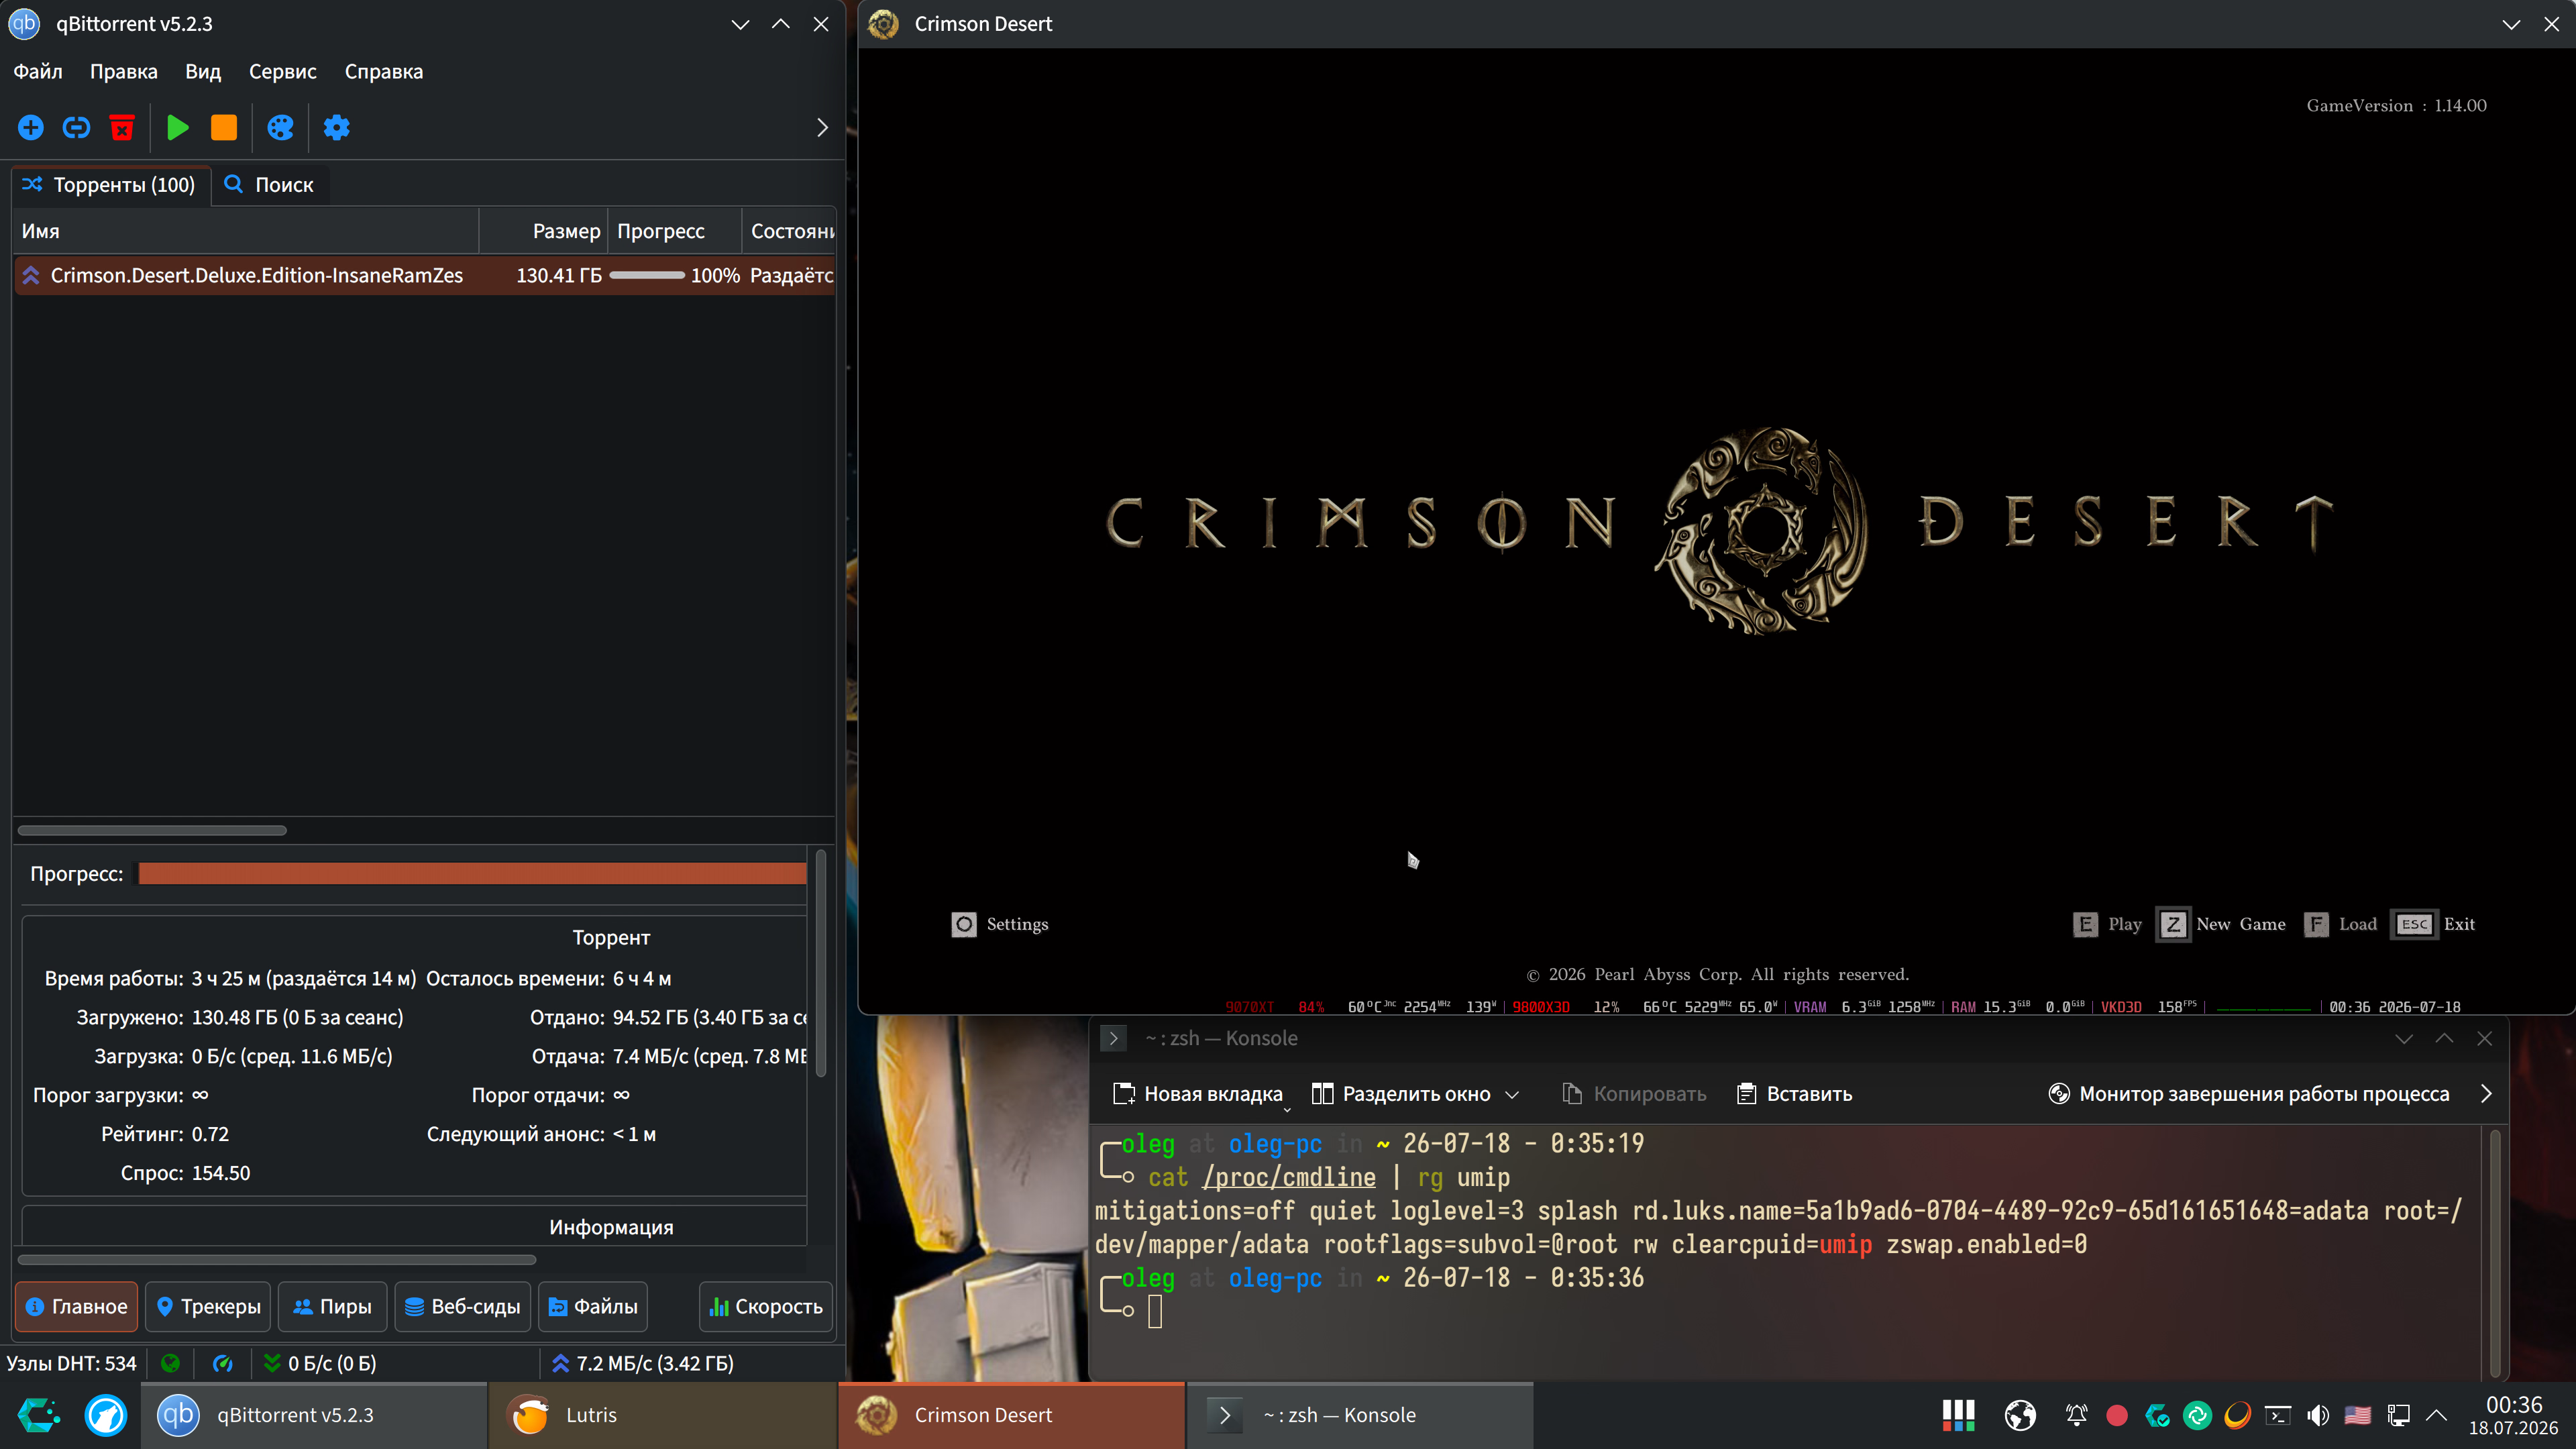The height and width of the screenshot is (1449, 2576).
Task: Show the Пиры details tab
Action: click(x=332, y=1306)
